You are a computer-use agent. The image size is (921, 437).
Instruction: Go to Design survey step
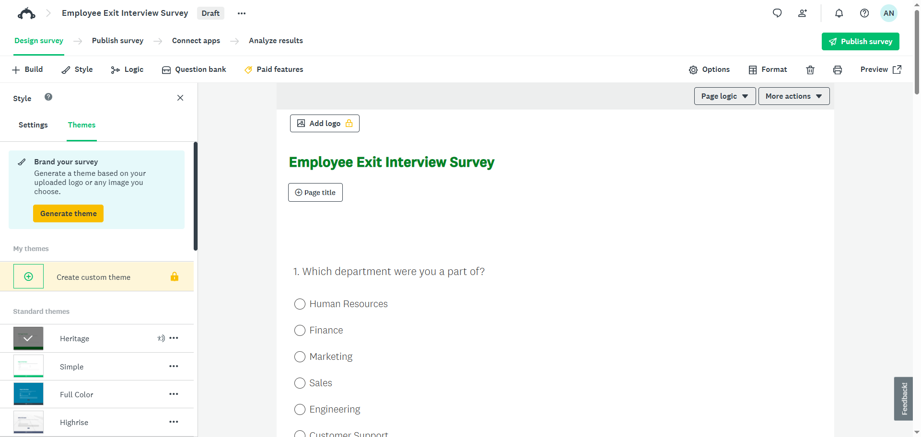point(39,41)
